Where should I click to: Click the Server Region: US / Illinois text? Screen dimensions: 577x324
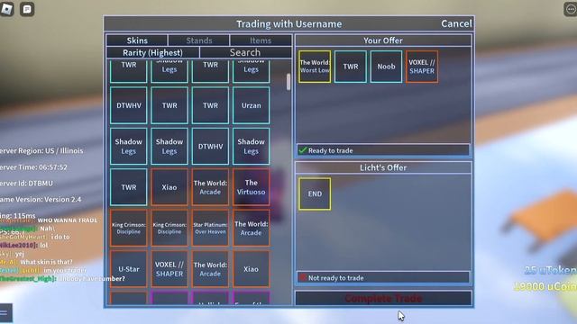[41, 150]
